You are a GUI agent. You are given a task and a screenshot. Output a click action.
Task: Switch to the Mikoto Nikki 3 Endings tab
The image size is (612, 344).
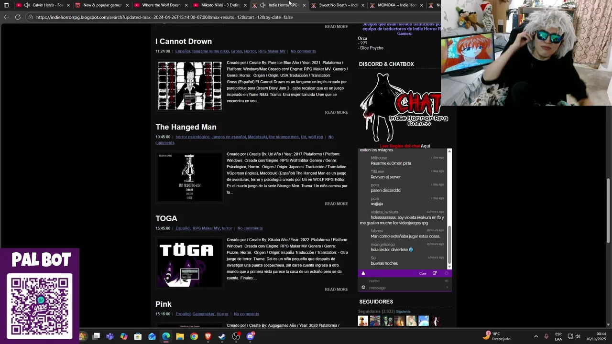(x=220, y=5)
